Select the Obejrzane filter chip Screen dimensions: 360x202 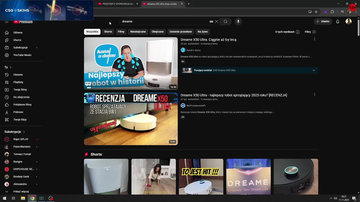pos(157,32)
